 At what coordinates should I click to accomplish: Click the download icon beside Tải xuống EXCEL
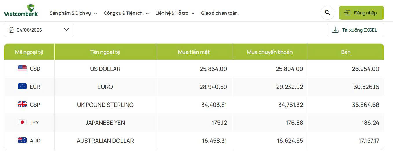click(x=335, y=30)
